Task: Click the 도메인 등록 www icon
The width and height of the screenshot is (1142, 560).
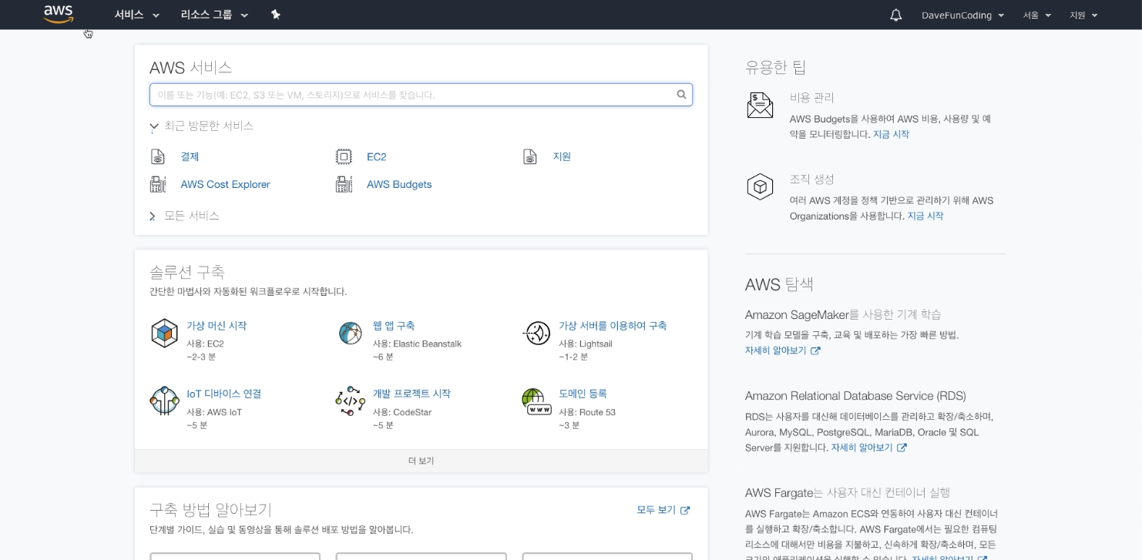Action: coord(536,401)
